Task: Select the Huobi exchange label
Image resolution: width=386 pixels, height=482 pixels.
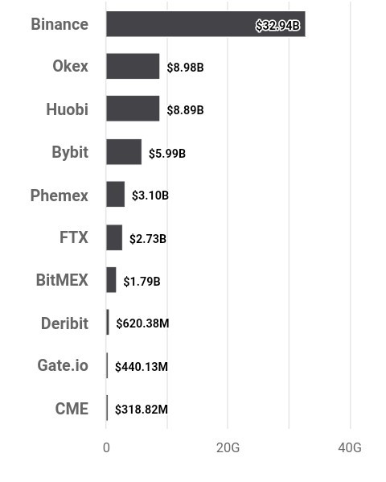Action: tap(68, 109)
